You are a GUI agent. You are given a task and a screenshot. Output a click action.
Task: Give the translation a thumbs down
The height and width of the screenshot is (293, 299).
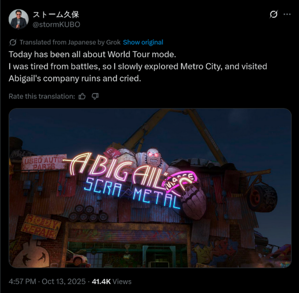point(95,96)
